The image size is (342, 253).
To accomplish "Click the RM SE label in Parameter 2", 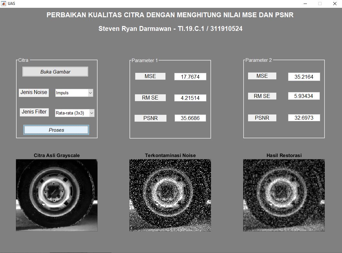I will coord(262,96).
